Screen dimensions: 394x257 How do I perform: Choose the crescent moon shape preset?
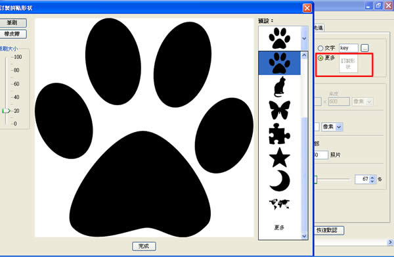(x=280, y=181)
